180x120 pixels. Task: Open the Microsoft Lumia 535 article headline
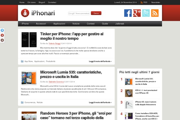click(71, 74)
